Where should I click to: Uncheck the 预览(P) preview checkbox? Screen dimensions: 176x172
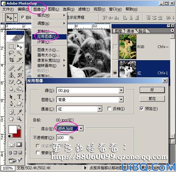click(141, 108)
